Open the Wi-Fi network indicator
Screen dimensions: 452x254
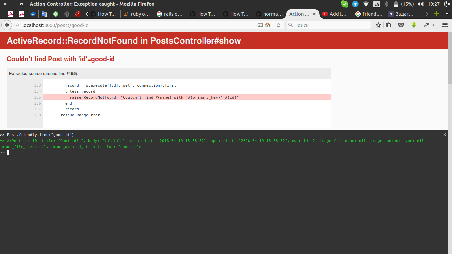[366, 4]
